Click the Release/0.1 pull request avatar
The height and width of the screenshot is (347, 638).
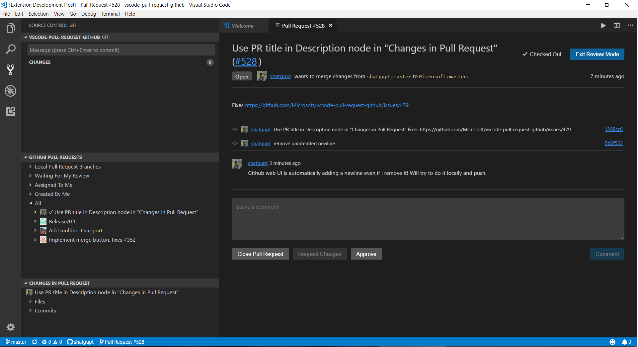point(43,221)
